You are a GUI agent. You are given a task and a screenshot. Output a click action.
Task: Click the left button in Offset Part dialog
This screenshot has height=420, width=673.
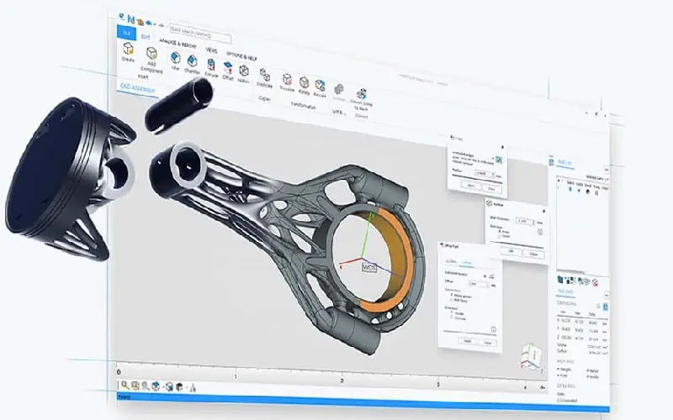tap(467, 341)
